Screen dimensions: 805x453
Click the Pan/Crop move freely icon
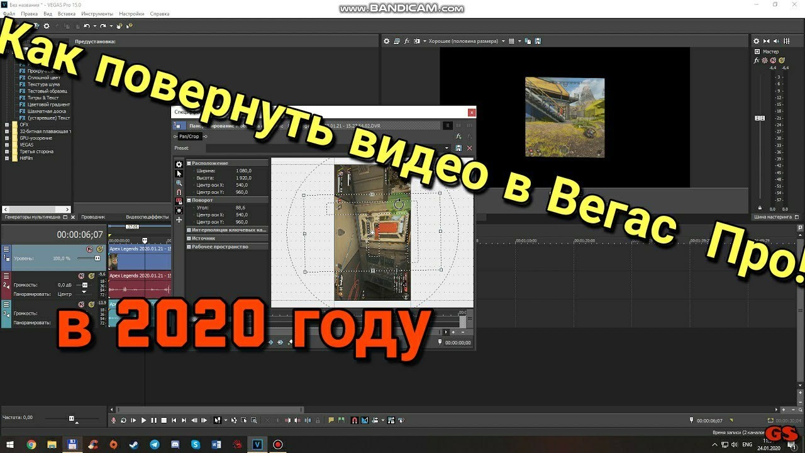(179, 220)
